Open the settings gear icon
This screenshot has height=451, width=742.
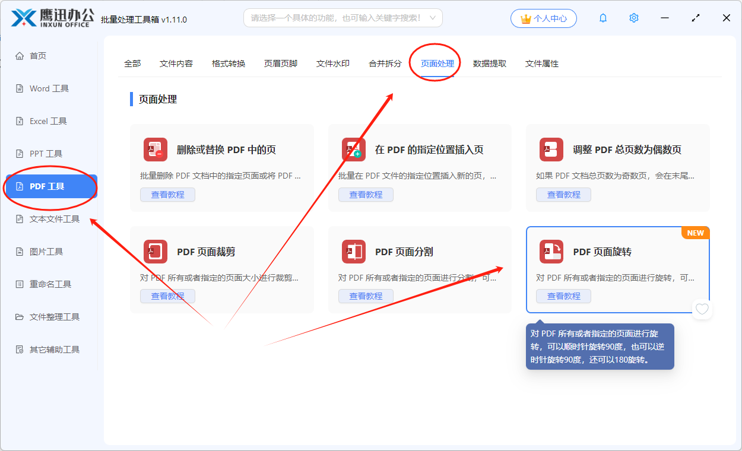(x=633, y=18)
